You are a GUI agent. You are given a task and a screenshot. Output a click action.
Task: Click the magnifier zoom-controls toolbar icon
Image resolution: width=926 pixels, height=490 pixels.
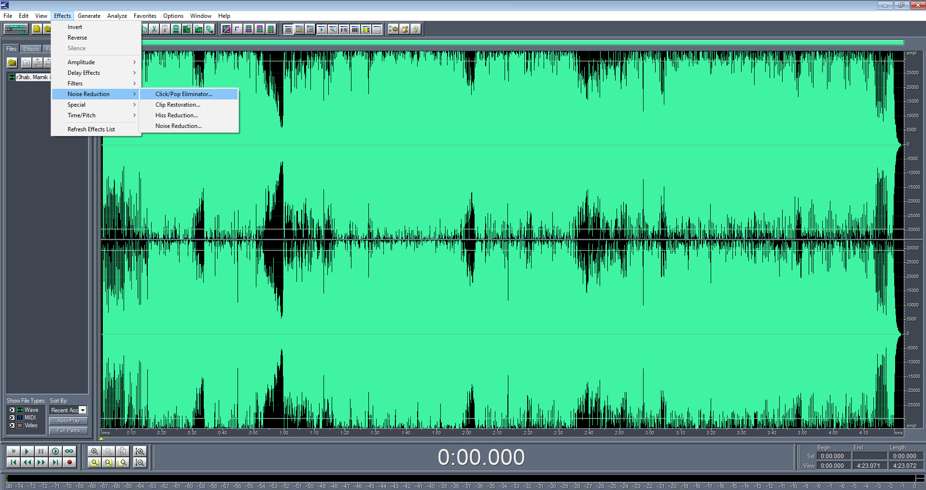click(x=333, y=29)
